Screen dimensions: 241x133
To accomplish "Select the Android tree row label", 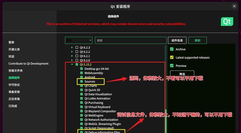I will coord(90,77).
